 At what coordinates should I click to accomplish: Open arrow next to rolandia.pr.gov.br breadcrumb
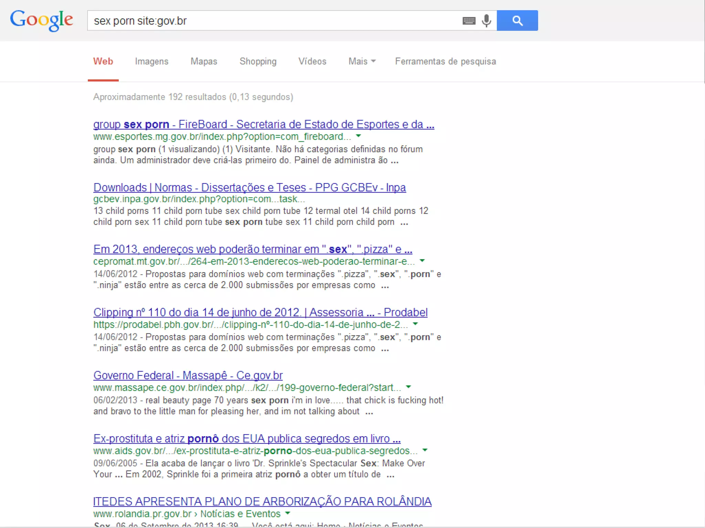[288, 514]
